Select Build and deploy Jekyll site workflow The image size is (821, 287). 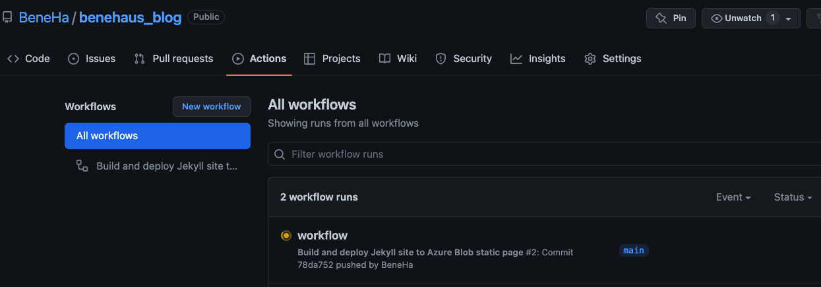[158, 166]
